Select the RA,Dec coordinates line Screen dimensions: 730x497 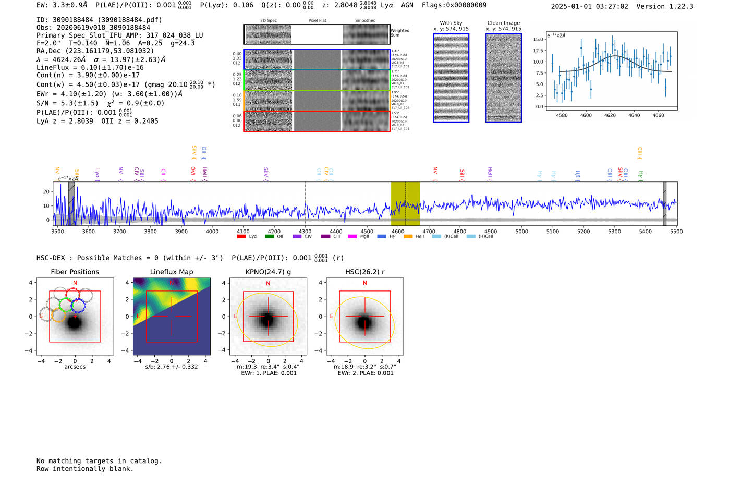[x=95, y=51]
